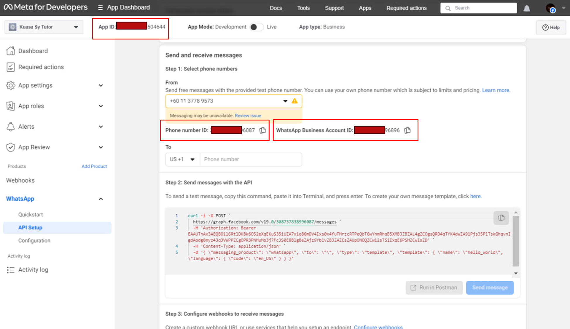Click the yellow warning triangle icon
Viewport: 570px width, 329px height.
(294, 101)
